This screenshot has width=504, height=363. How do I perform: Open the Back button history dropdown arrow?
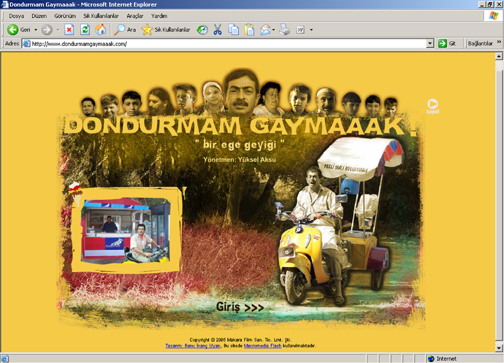(36, 30)
